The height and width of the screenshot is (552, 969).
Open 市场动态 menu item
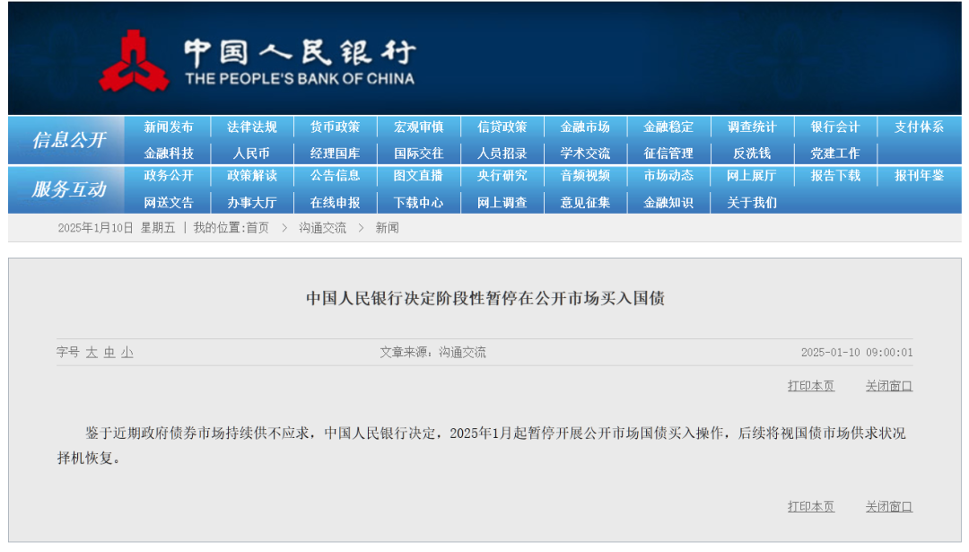(x=668, y=176)
